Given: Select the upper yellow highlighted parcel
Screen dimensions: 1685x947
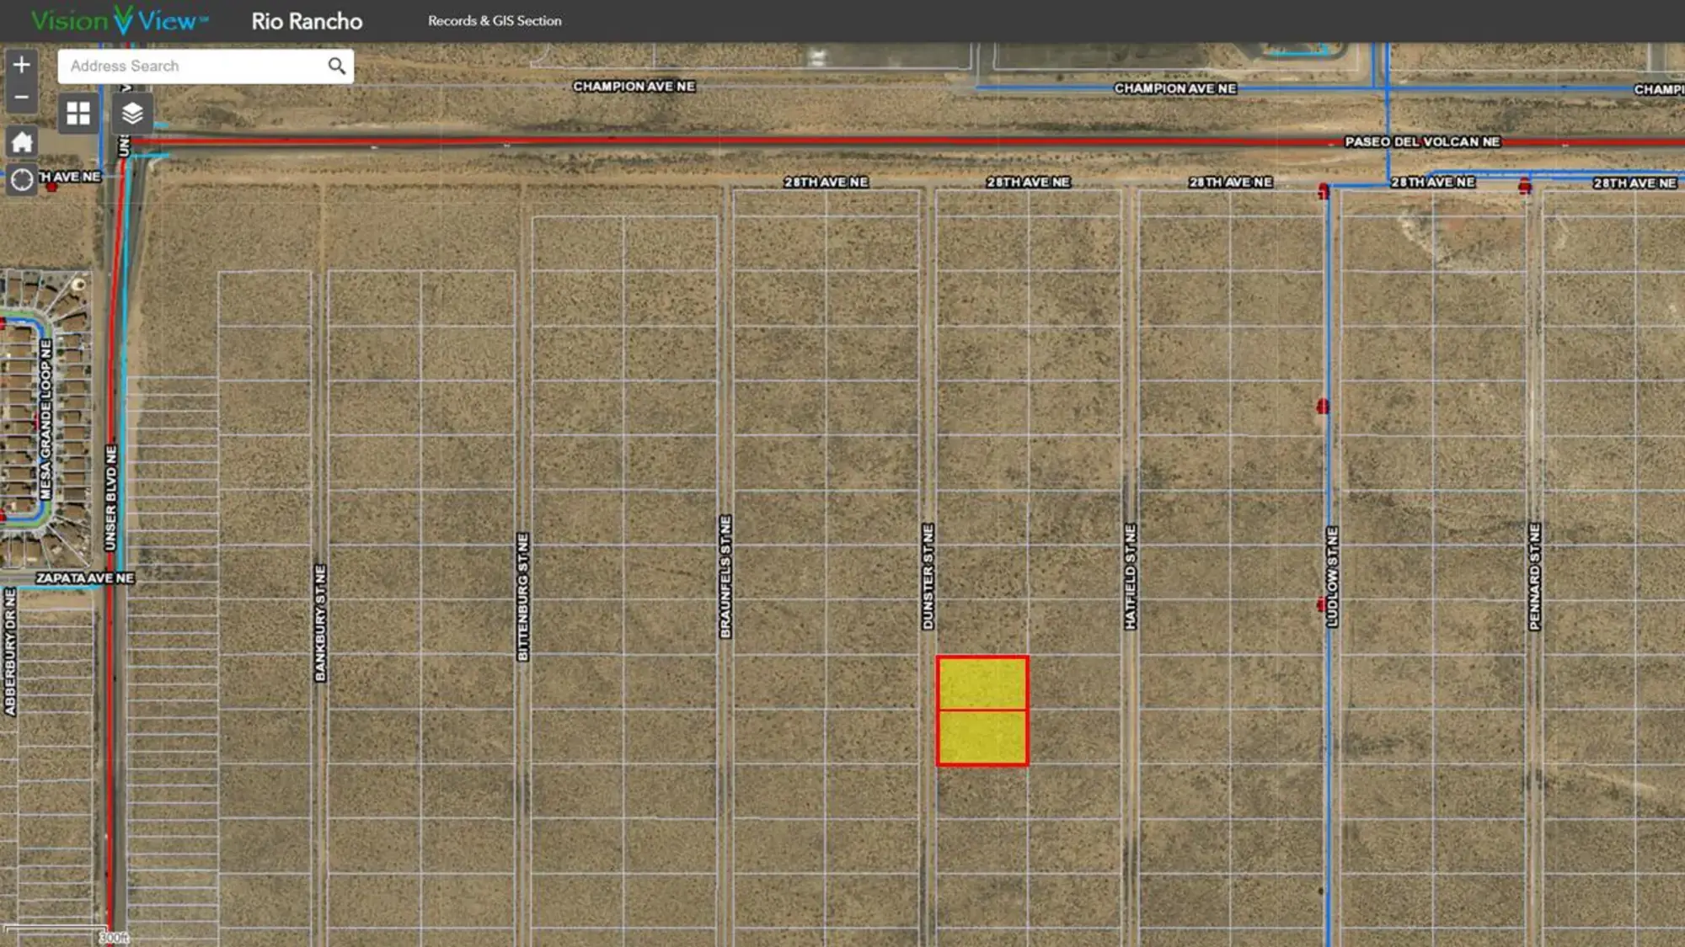Looking at the screenshot, I should [x=982, y=684].
